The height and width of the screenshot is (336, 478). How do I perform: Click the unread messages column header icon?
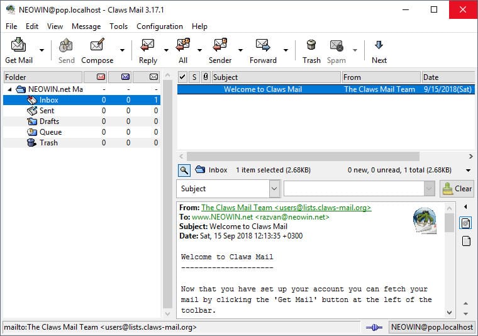click(125, 77)
